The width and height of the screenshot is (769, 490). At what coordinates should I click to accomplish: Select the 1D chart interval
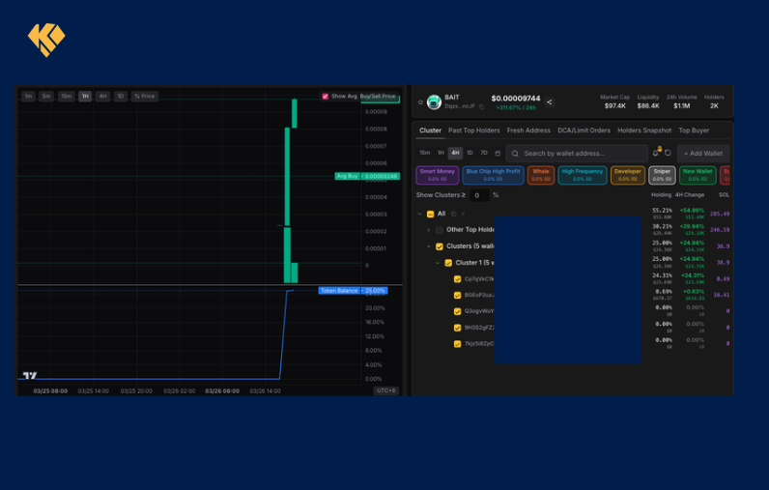tap(121, 96)
